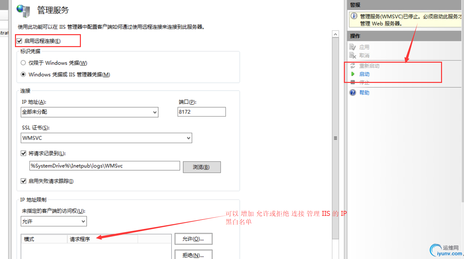The width and height of the screenshot is (464, 259).
Task: Click the green 启动 start arrow icon
Action: click(x=353, y=74)
